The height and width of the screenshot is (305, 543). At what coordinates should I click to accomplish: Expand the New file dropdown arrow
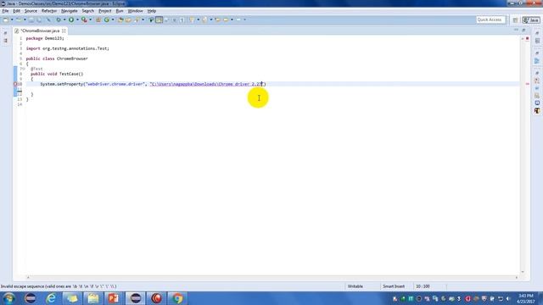[12, 19]
